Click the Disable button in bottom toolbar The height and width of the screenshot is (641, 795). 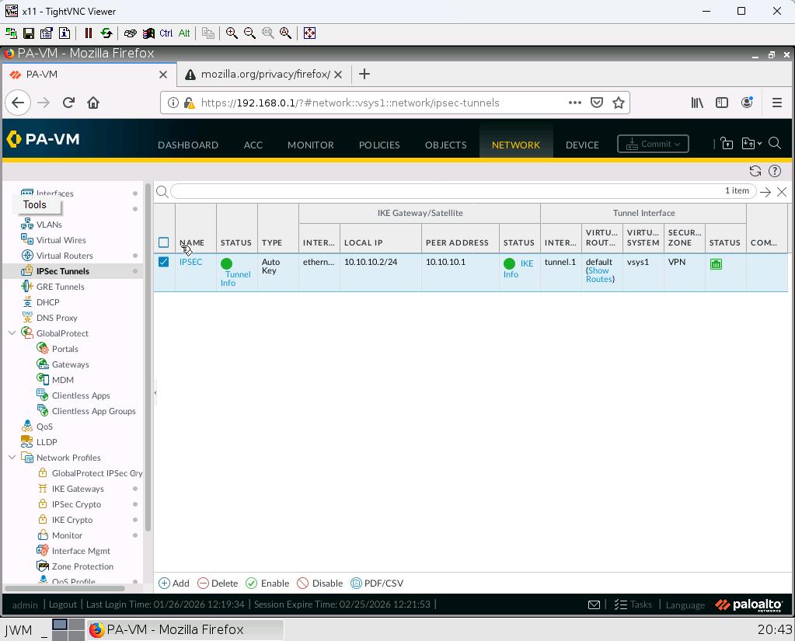point(319,584)
